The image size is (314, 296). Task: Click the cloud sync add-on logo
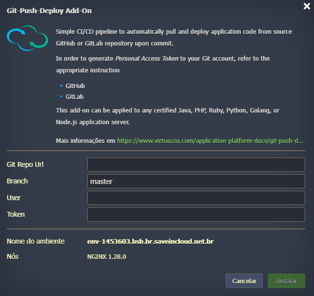27,38
